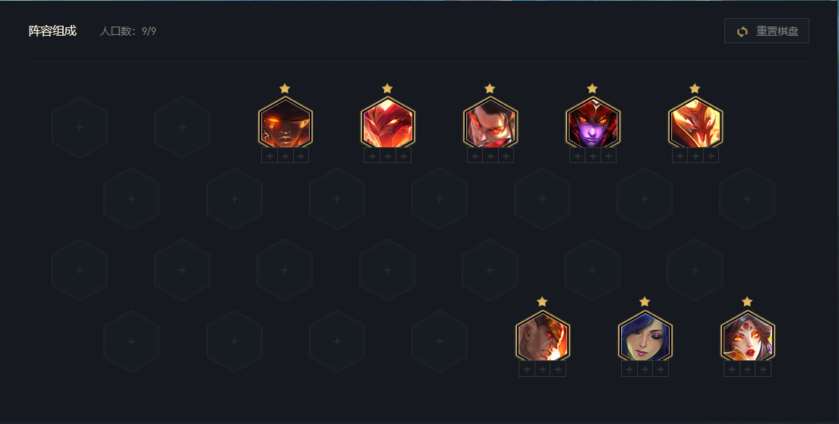The height and width of the screenshot is (424, 839).
Task: Select the golden flame-armored champion ending the top row
Action: click(695, 124)
